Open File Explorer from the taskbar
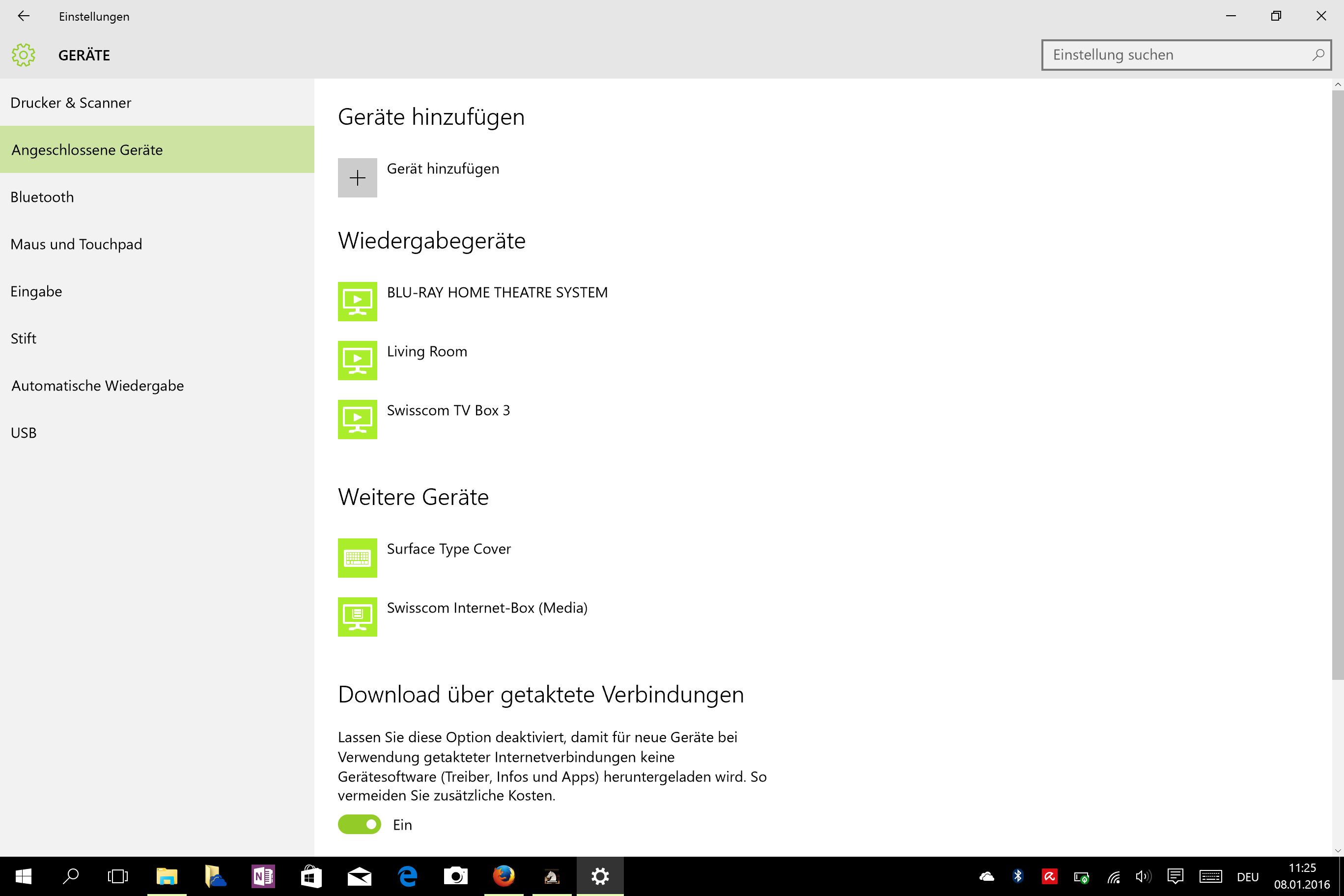 (167, 876)
